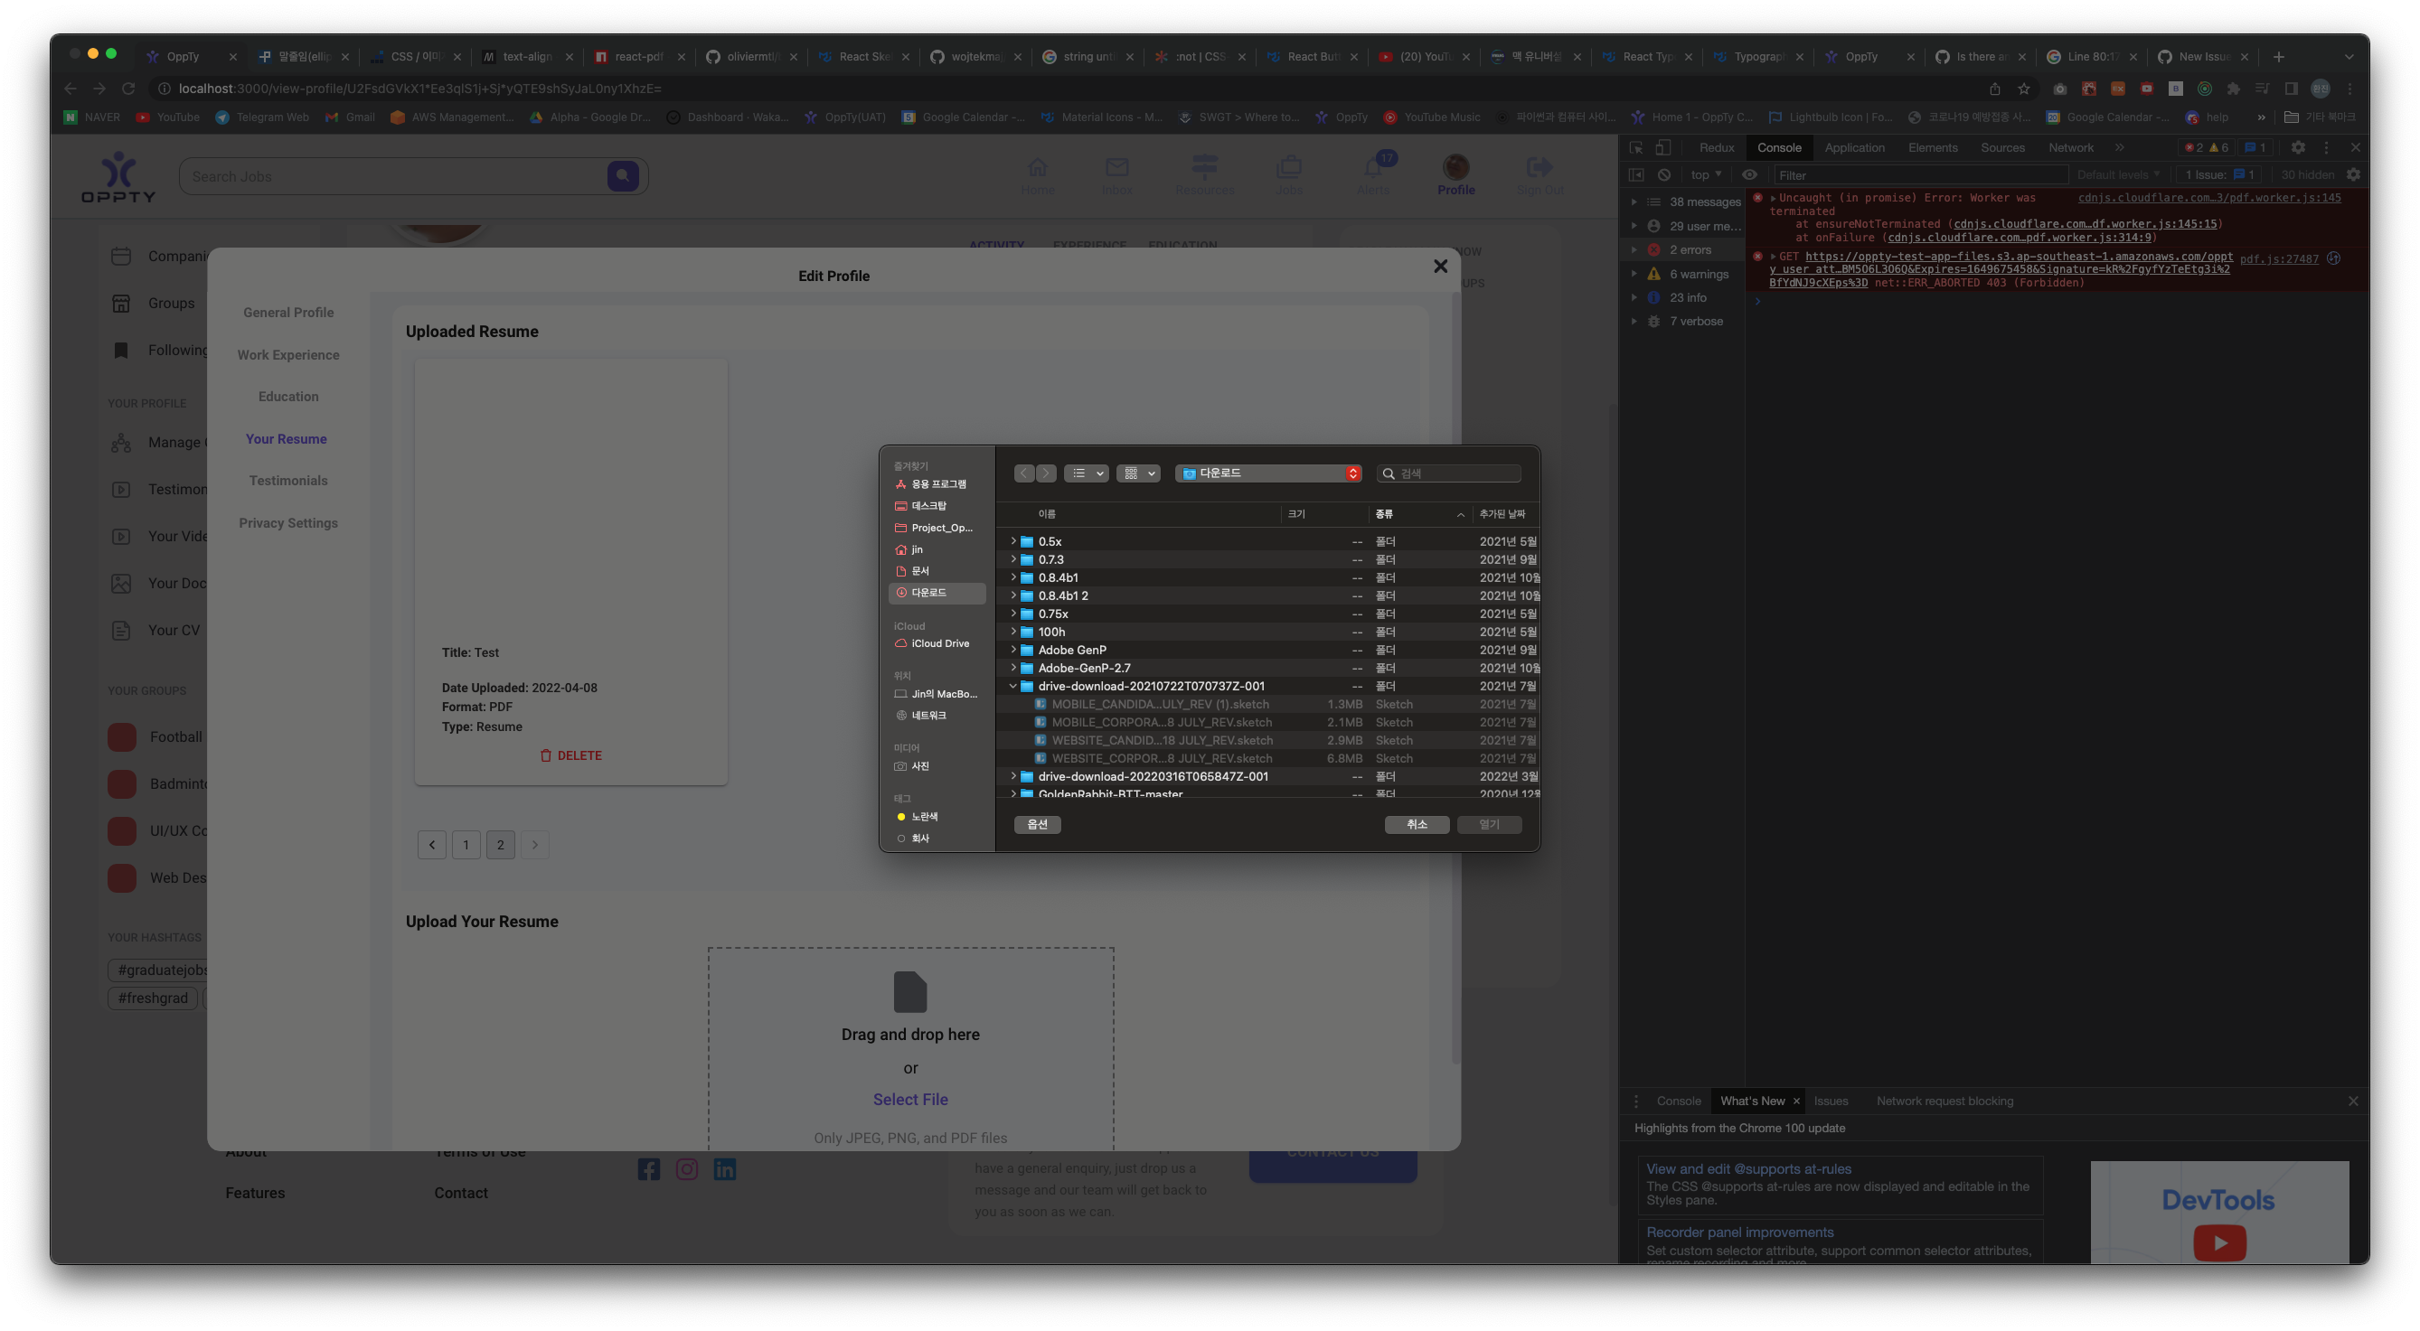Screen dimensions: 2420x1331
Task: Click DevTools inspect element icon
Action: 1635,147
